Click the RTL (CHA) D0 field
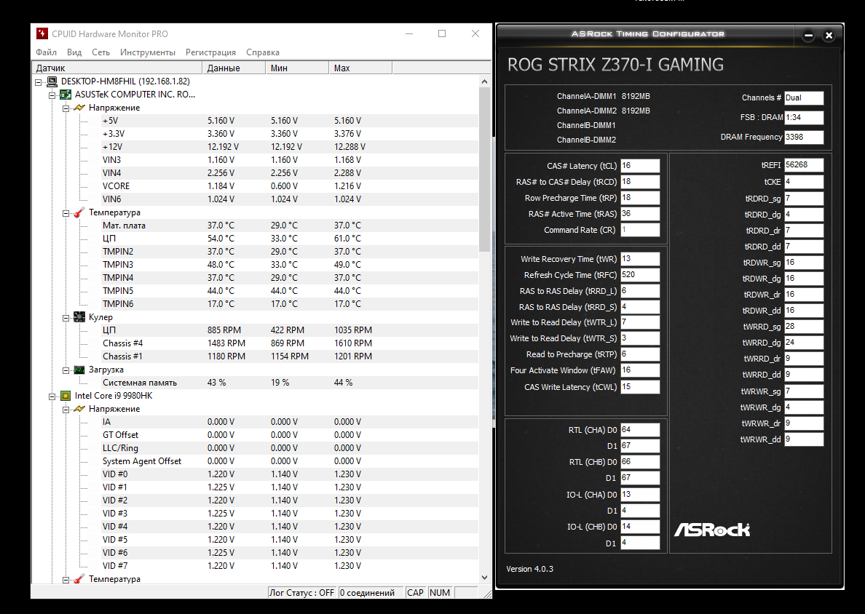Image resolution: width=865 pixels, height=614 pixels. click(x=640, y=430)
